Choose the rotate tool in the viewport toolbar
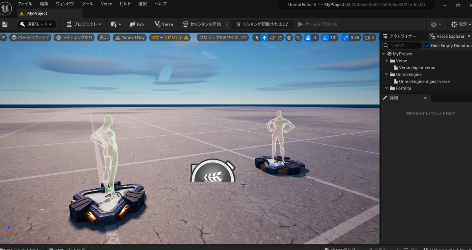 (272, 38)
